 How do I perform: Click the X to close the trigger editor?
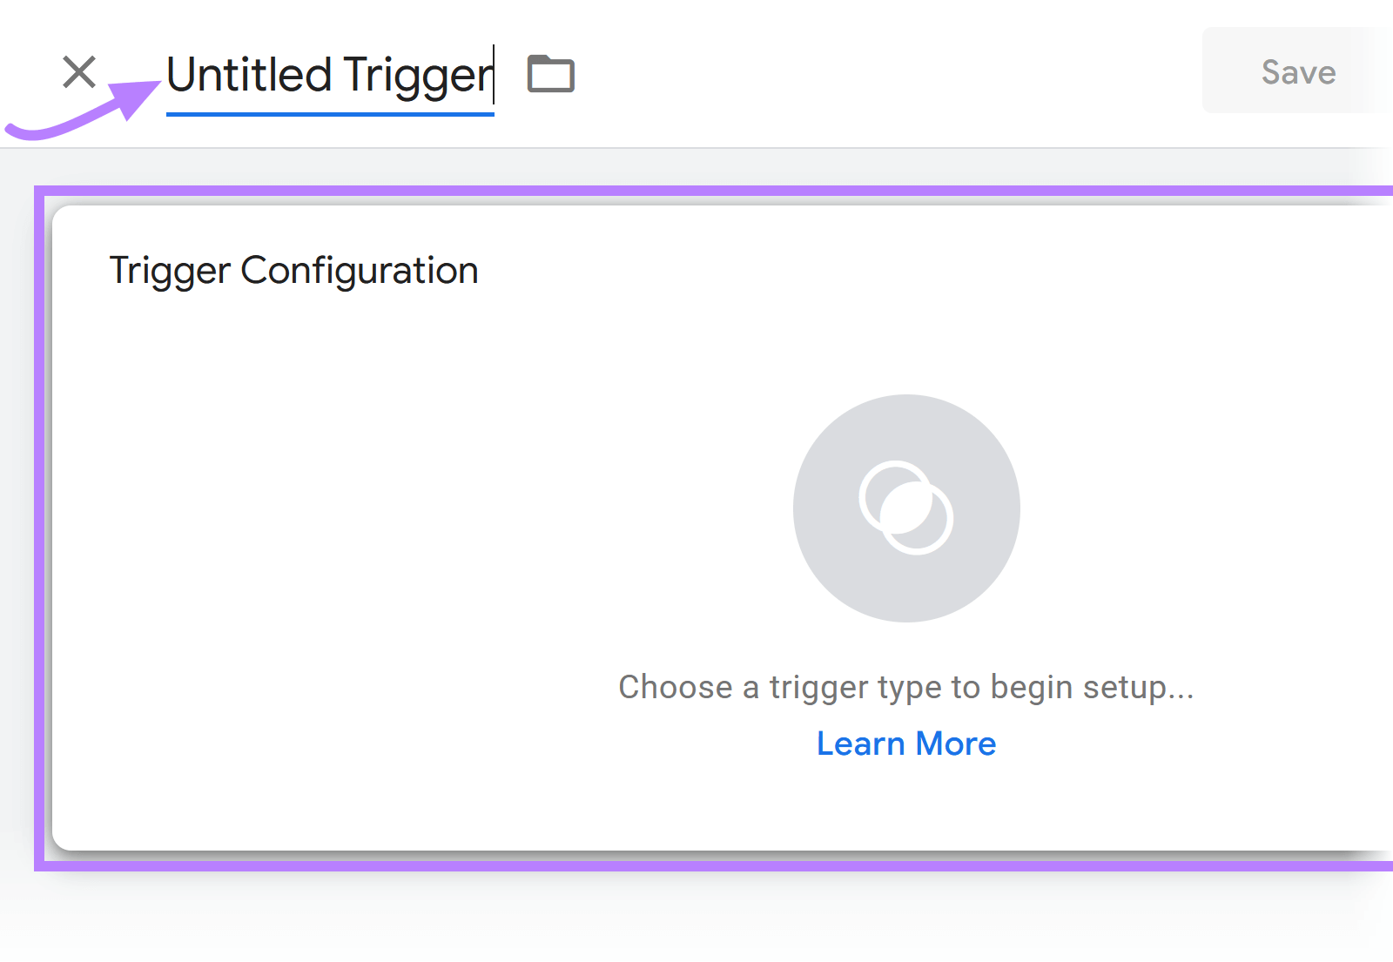(x=78, y=72)
